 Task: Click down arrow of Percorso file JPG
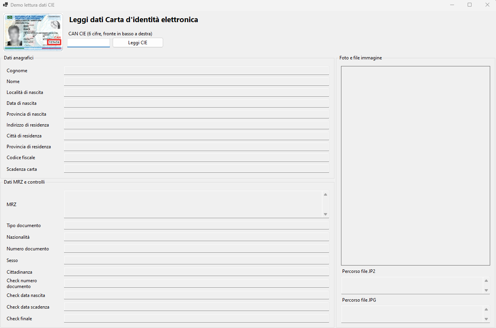coord(486,319)
